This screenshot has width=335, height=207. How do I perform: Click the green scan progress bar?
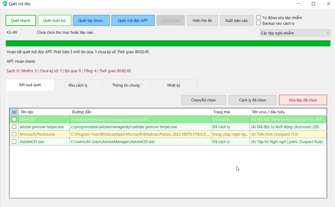pos(168,43)
